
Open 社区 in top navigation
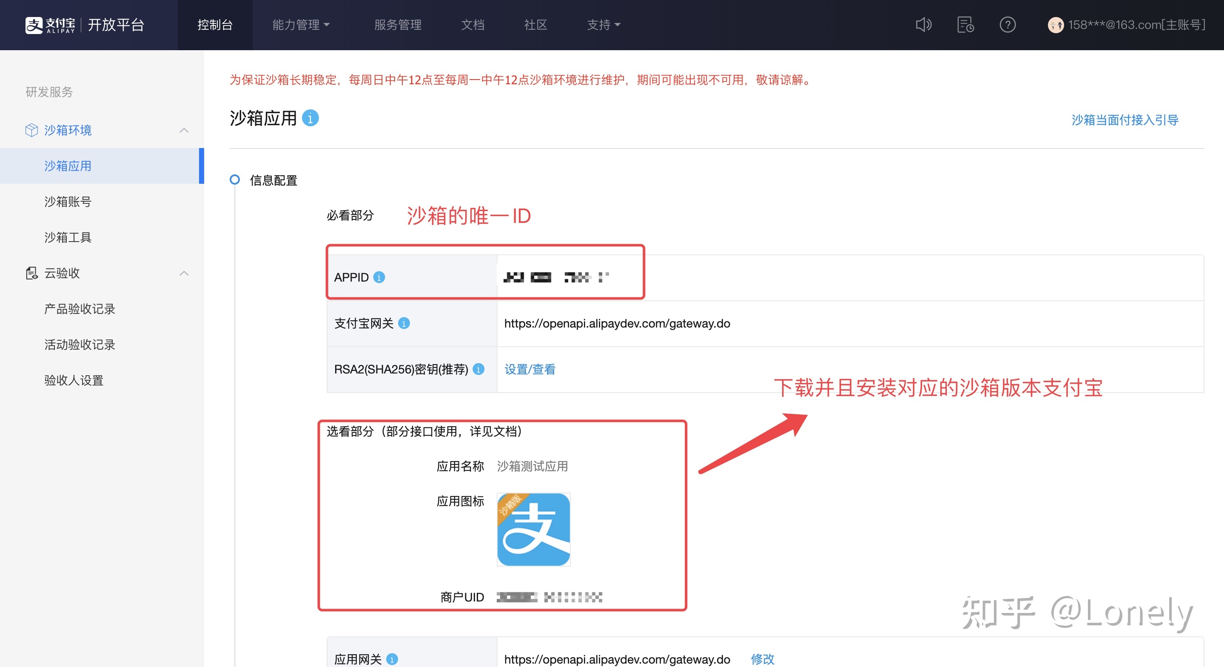[535, 25]
